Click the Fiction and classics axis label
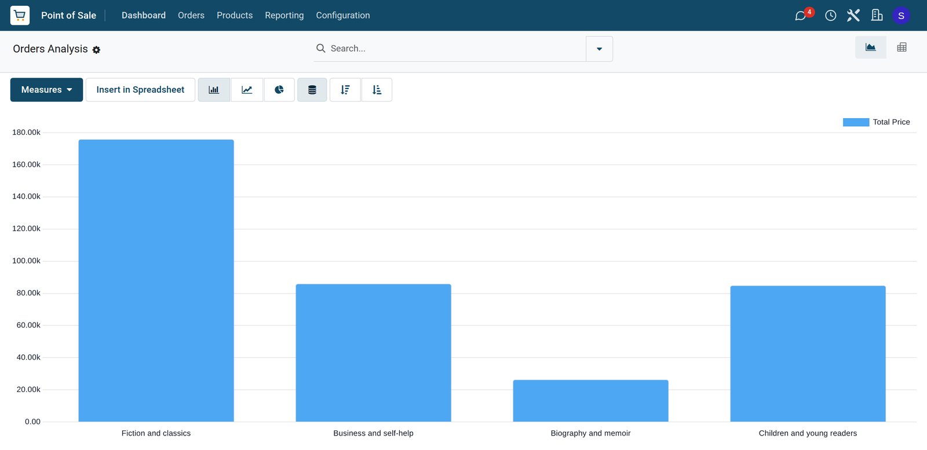Screen dimensions: 927x450 [156, 433]
